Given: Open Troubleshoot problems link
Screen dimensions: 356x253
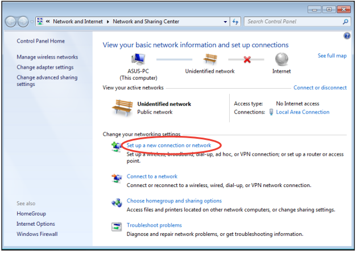Looking at the screenshot, I should [154, 225].
